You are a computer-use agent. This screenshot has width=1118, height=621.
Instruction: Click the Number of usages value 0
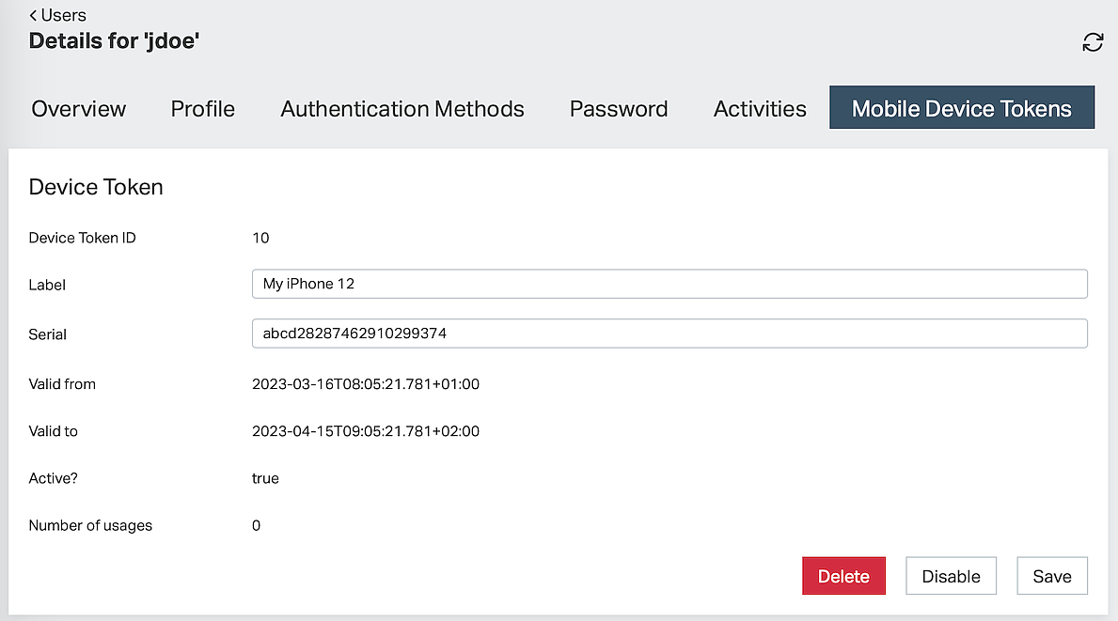(257, 525)
